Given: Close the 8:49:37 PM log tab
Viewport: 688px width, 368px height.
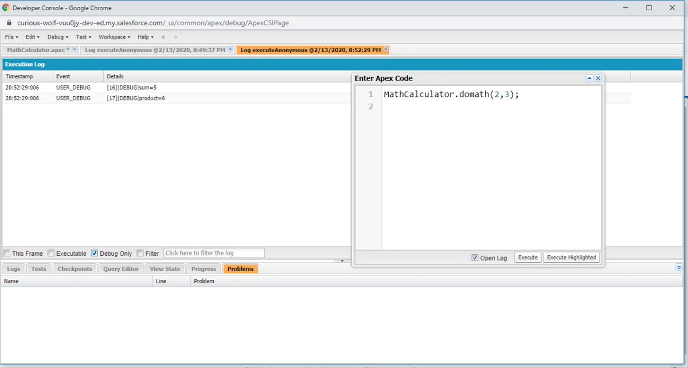Looking at the screenshot, I should tap(230, 50).
